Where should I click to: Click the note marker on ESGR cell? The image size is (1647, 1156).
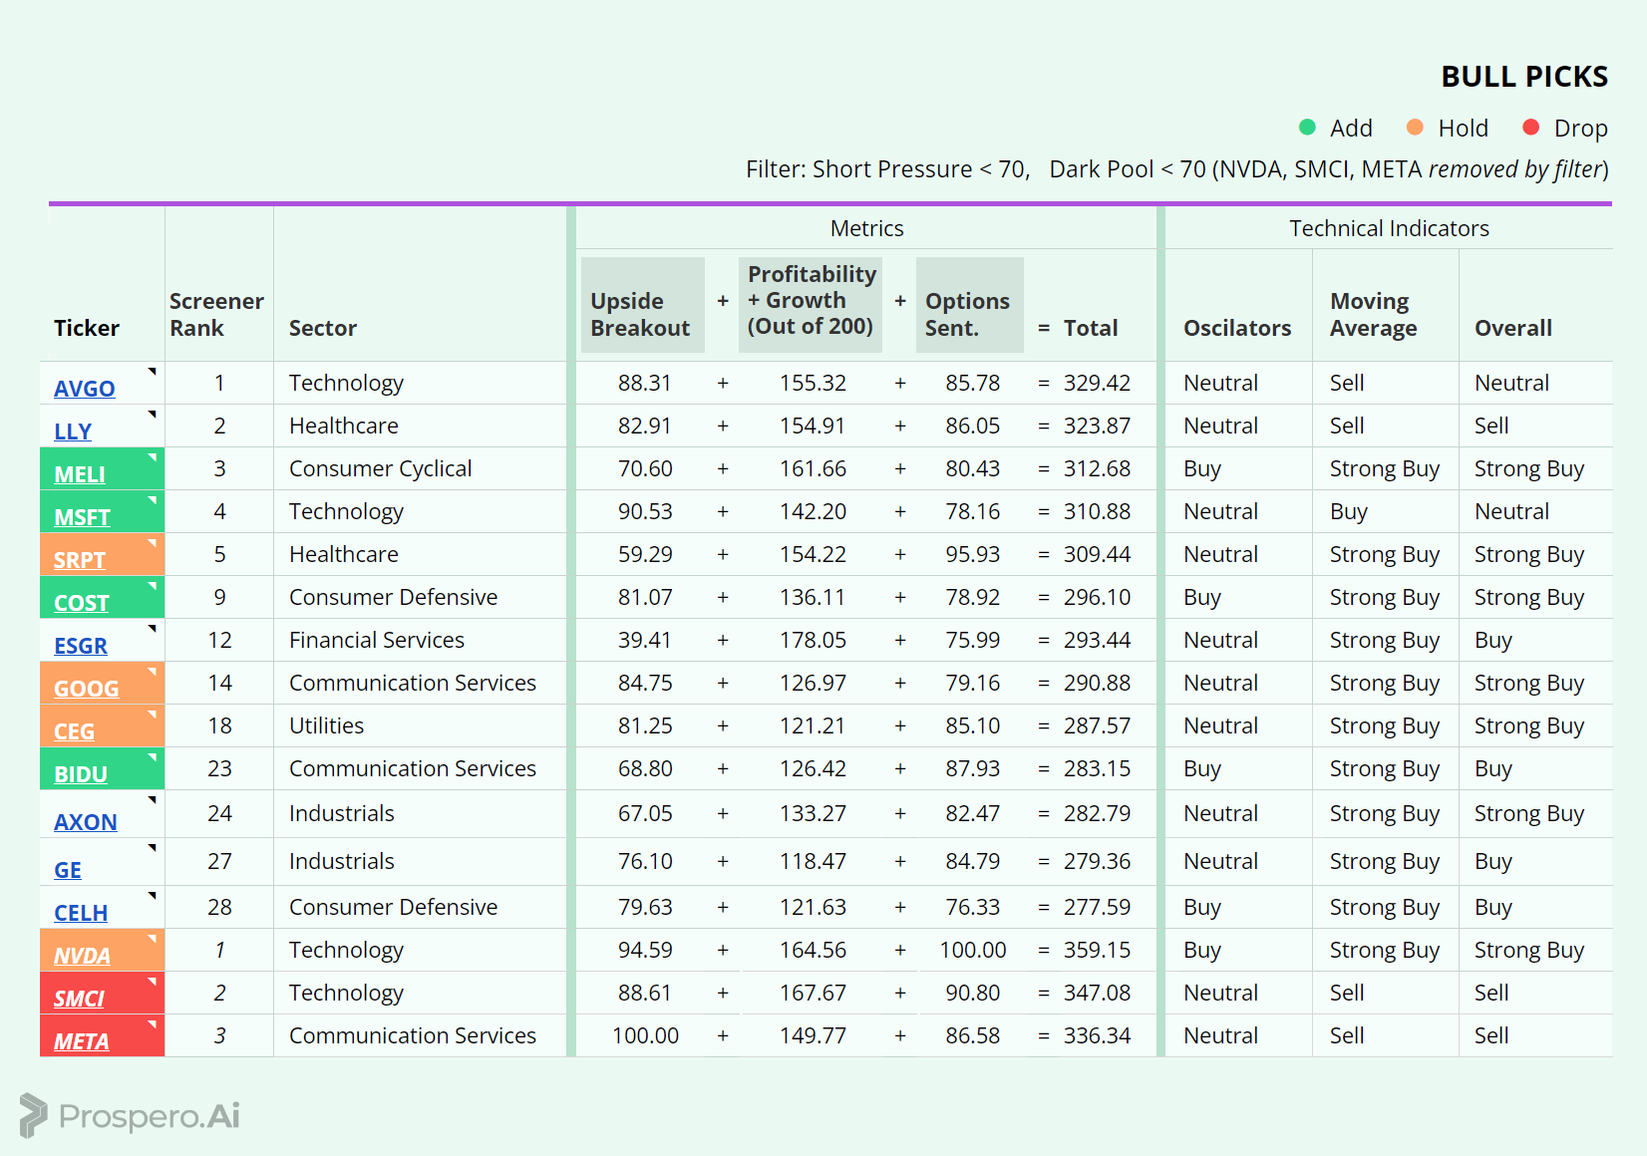point(153,628)
